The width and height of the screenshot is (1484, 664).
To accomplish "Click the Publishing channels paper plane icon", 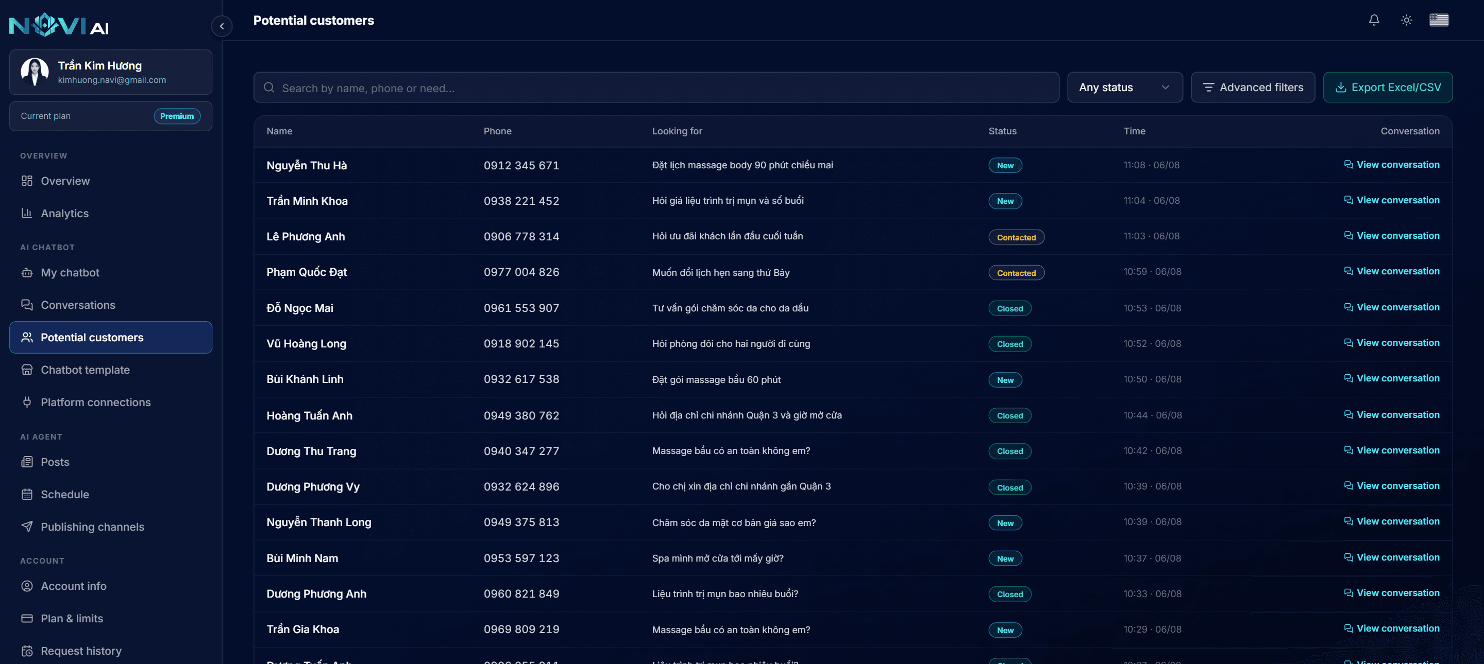I will 27,527.
